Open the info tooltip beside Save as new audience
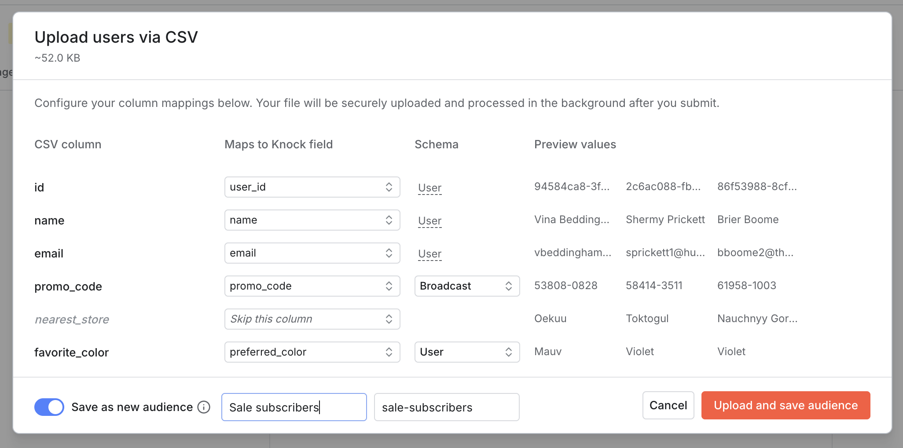This screenshot has height=448, width=903. point(204,407)
